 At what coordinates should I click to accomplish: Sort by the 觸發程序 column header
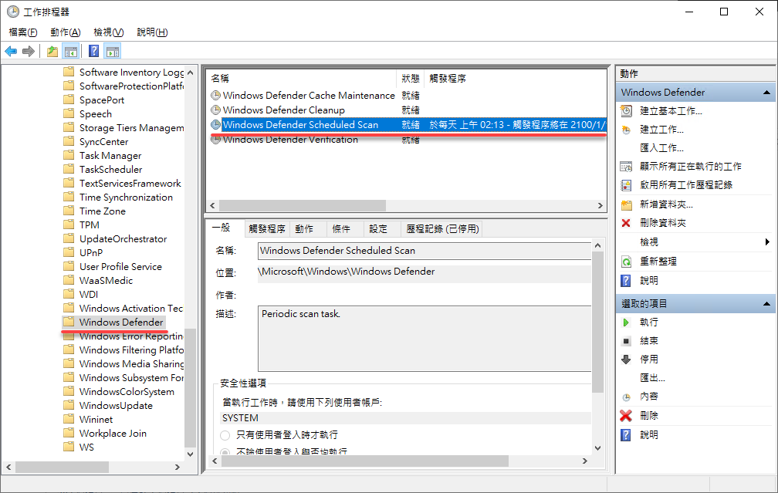point(515,79)
